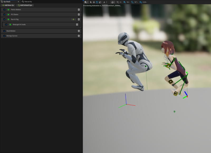Select the FK Chains op row
The image size is (211, 153).
40,14
